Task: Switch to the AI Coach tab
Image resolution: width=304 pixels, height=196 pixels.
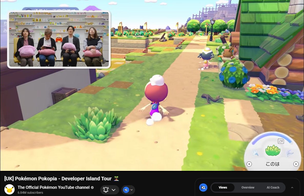Action: click(x=273, y=188)
